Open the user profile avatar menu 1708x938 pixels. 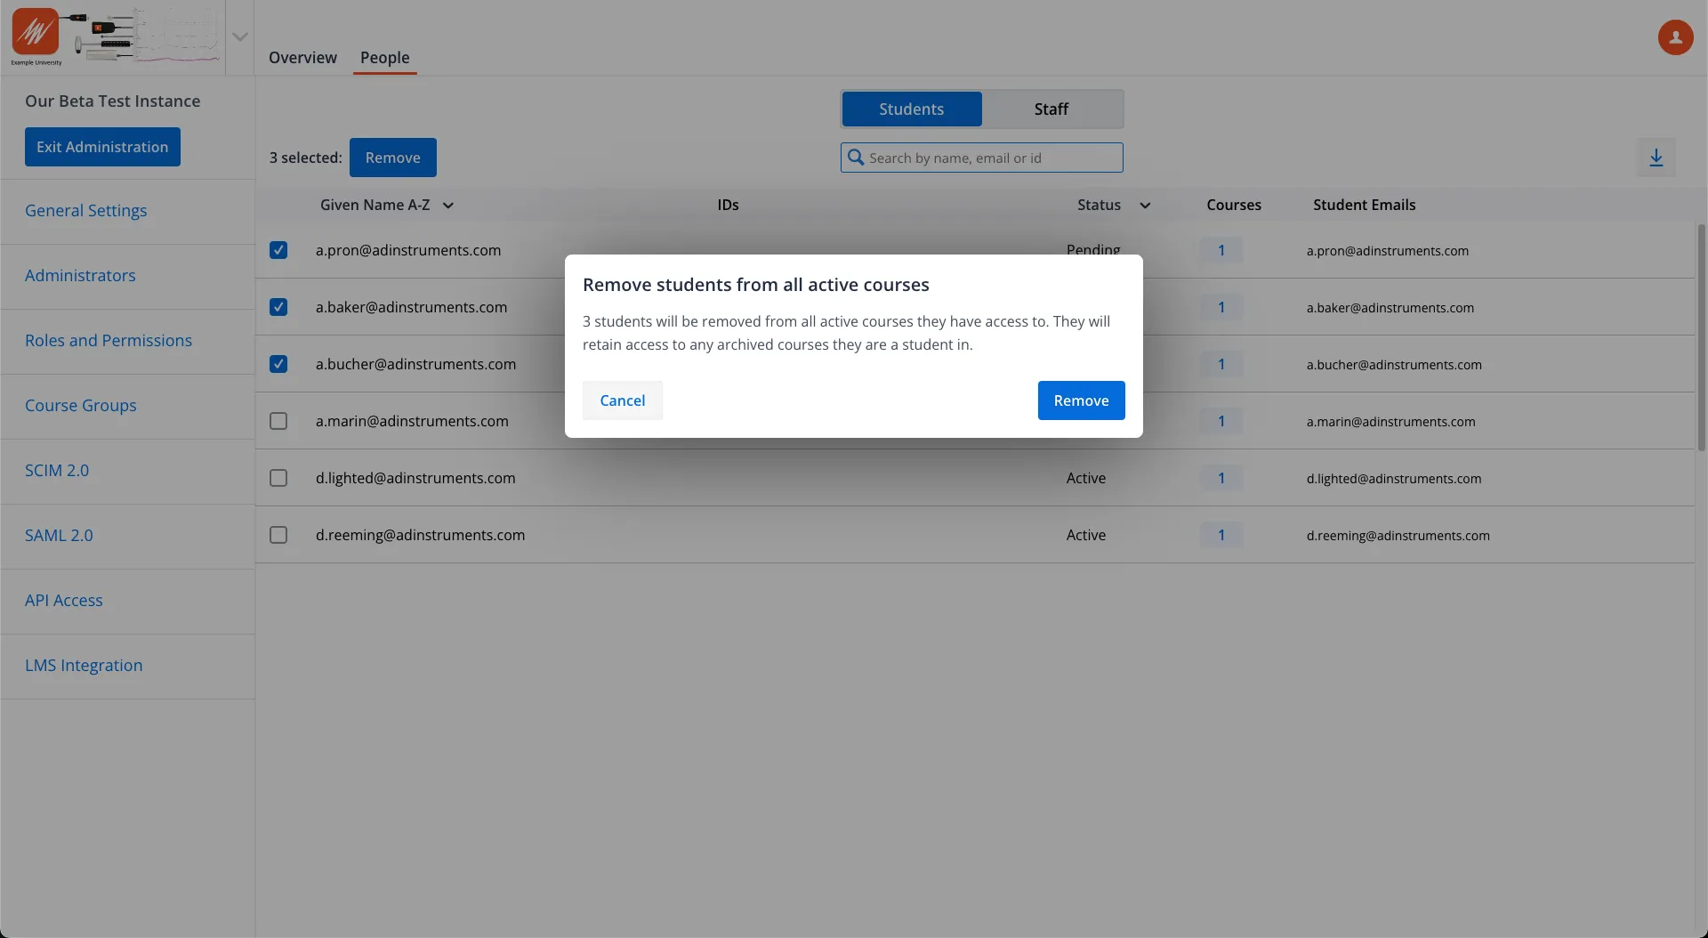[x=1675, y=37]
